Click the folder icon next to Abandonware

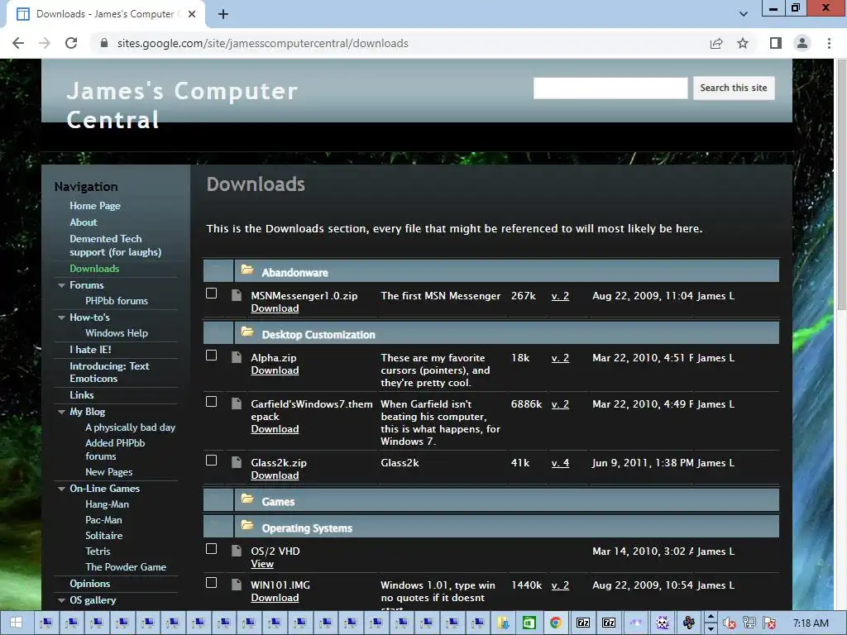click(x=247, y=270)
